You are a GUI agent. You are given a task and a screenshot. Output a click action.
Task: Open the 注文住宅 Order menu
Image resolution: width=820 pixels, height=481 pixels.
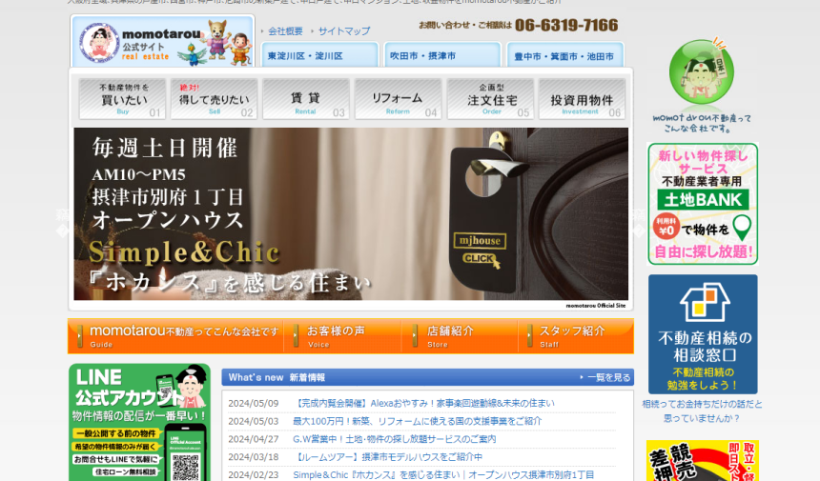(x=490, y=99)
